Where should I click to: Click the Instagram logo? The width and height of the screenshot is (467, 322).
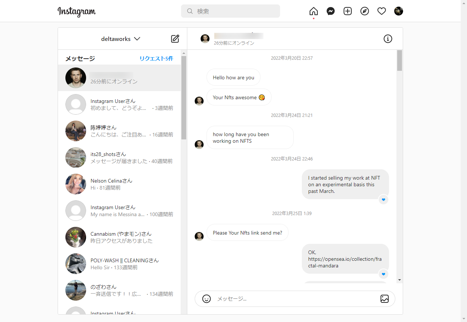coord(76,11)
